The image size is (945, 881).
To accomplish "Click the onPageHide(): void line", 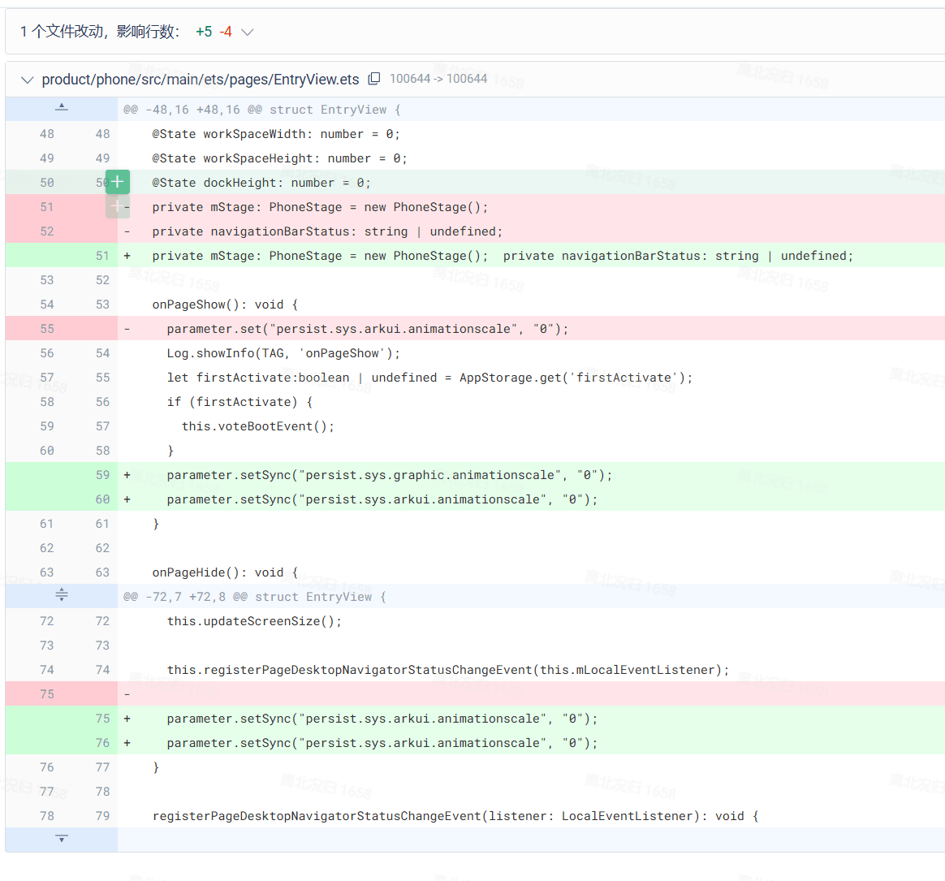I will click(225, 572).
